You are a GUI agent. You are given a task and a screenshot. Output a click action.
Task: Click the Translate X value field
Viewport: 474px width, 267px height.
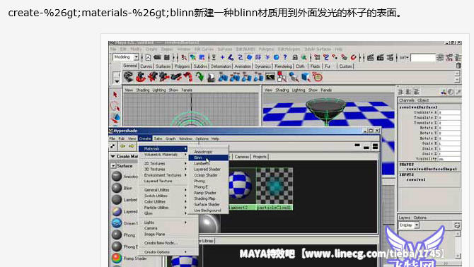[x=449, y=112]
